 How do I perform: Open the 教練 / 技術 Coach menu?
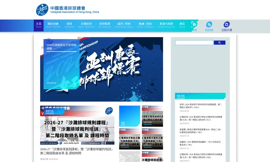(145, 25)
